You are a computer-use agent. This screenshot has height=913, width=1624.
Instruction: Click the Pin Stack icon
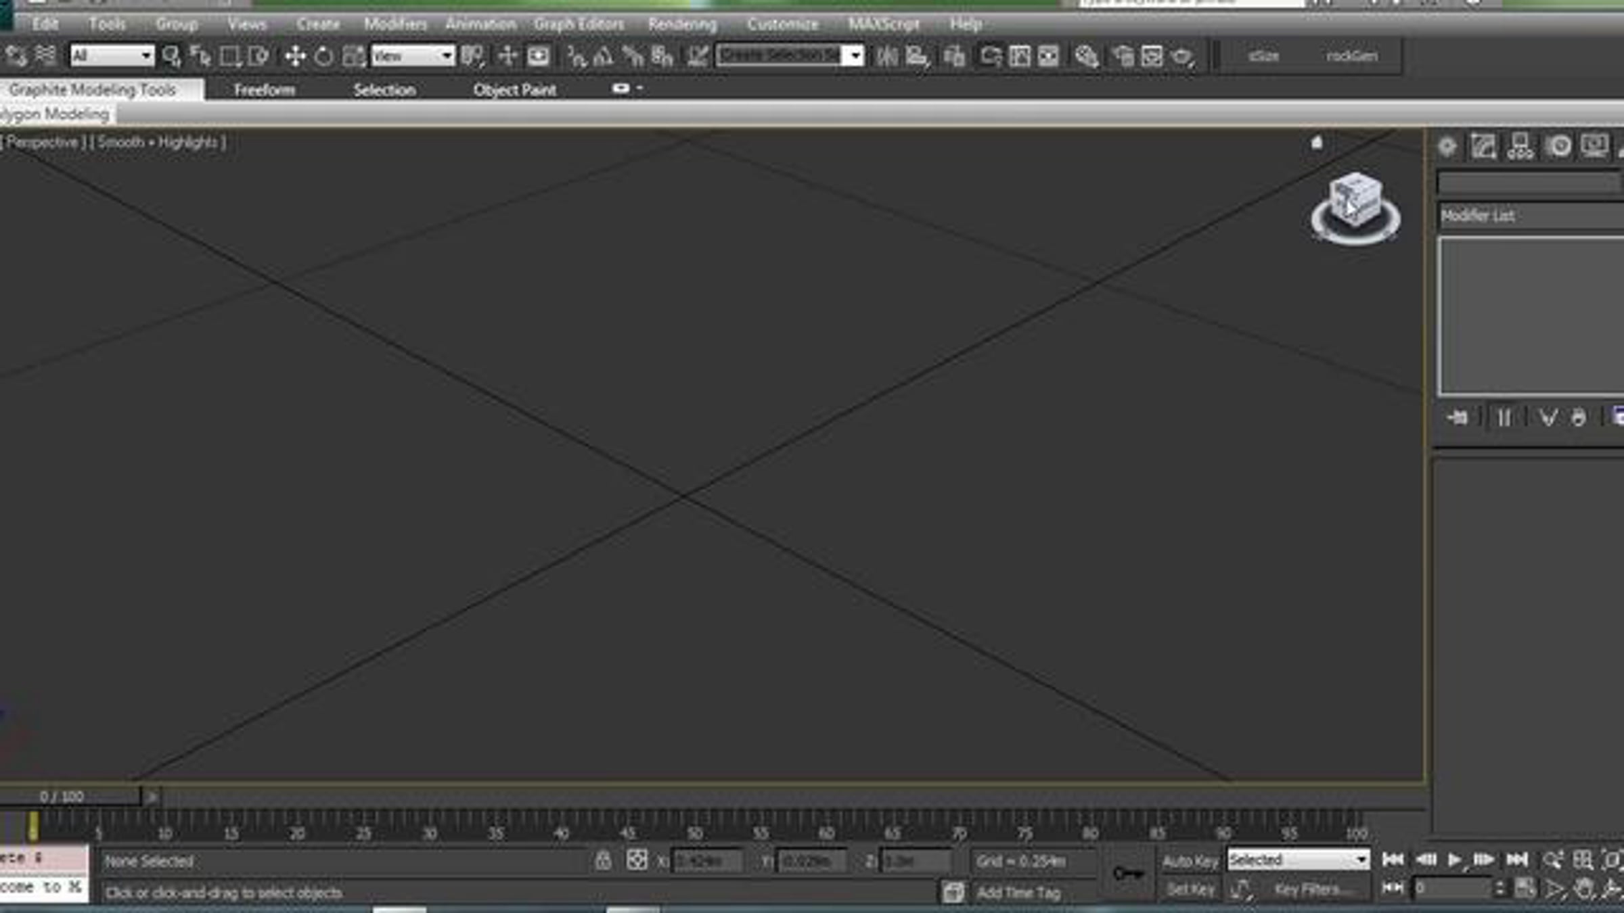(x=1457, y=417)
